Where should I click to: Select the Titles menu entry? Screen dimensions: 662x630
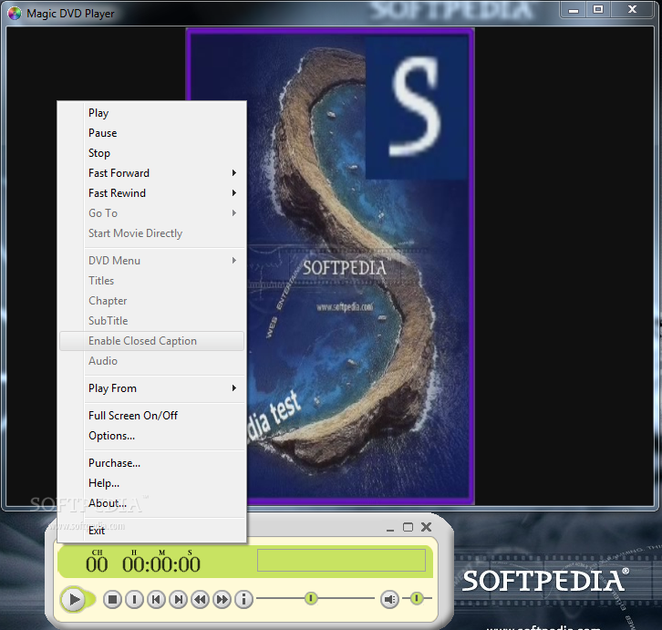click(152, 281)
